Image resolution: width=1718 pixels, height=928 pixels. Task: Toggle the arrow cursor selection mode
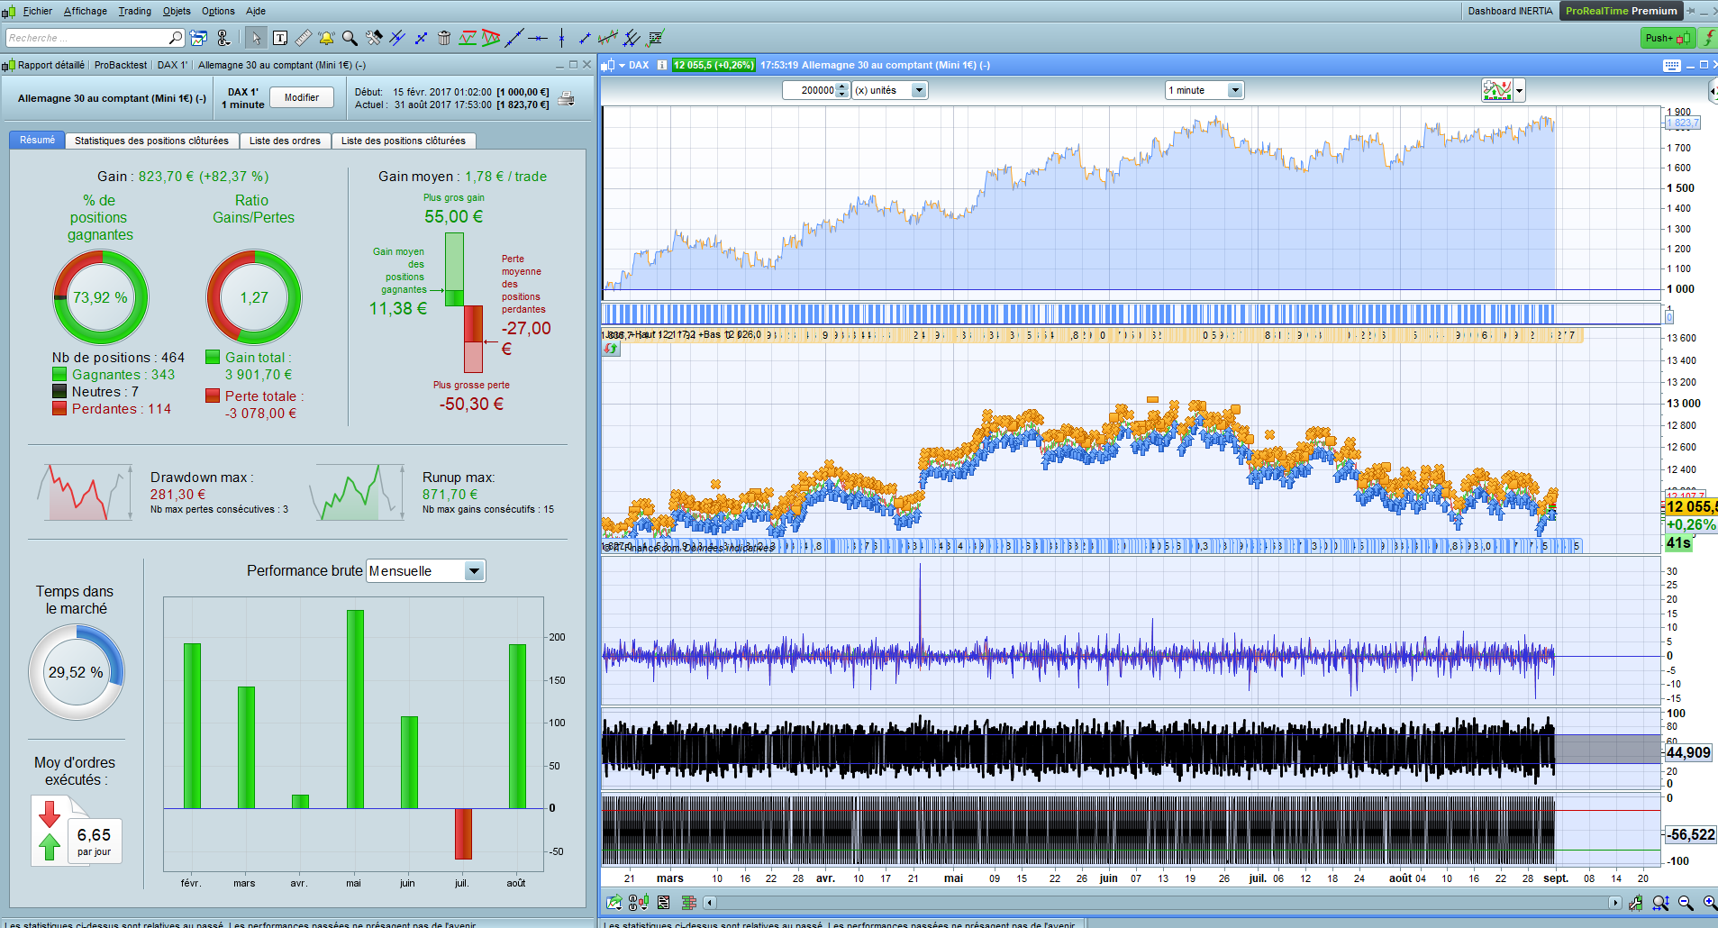point(256,38)
